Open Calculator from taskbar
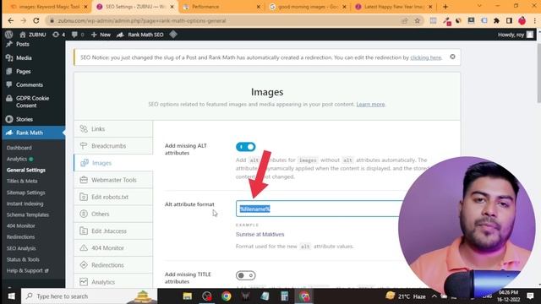This screenshot has width=541, height=304. [x=284, y=296]
